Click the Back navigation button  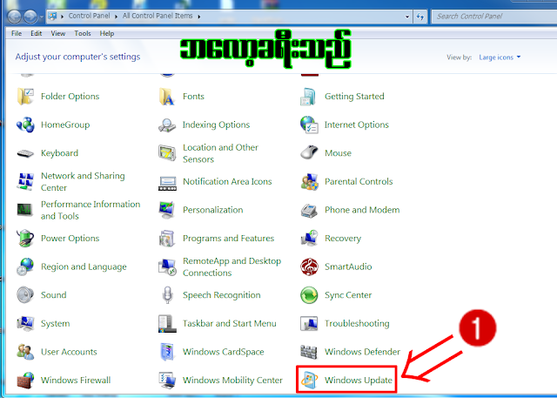click(x=15, y=17)
